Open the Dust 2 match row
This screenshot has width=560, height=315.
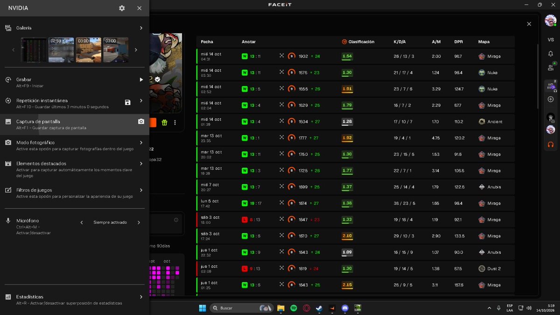pos(356,269)
